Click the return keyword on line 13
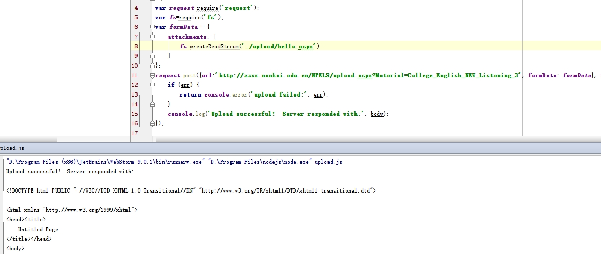The image size is (601, 254). point(190,94)
